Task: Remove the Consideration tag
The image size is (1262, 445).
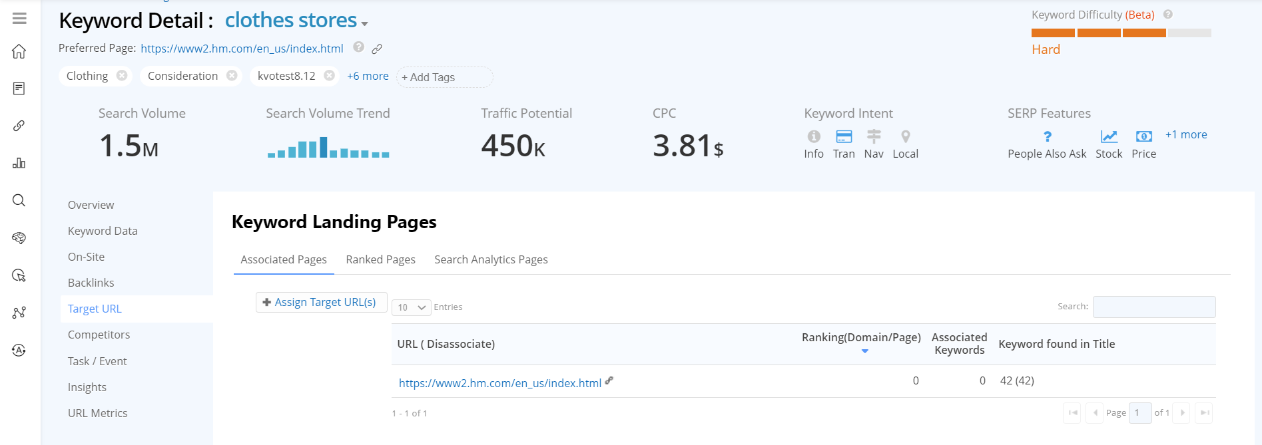Action: click(232, 76)
